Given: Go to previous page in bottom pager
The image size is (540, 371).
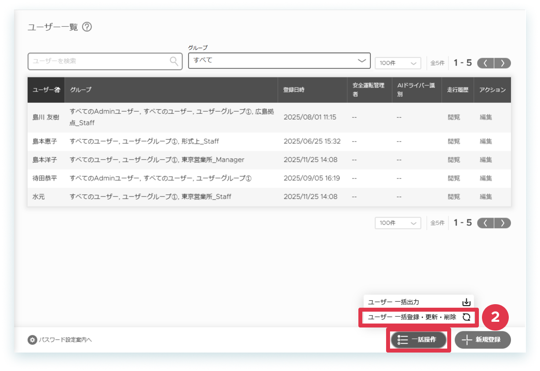Looking at the screenshot, I should point(485,223).
